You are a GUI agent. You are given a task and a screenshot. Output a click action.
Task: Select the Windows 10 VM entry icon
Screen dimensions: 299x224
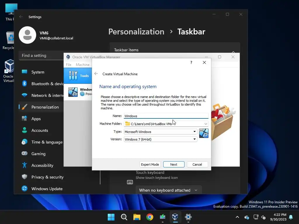[73, 92]
